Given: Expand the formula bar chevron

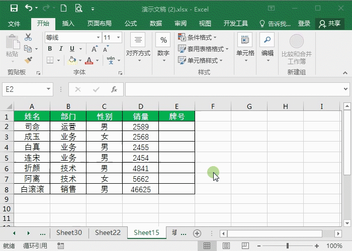Looking at the screenshot, I should [x=346, y=89].
